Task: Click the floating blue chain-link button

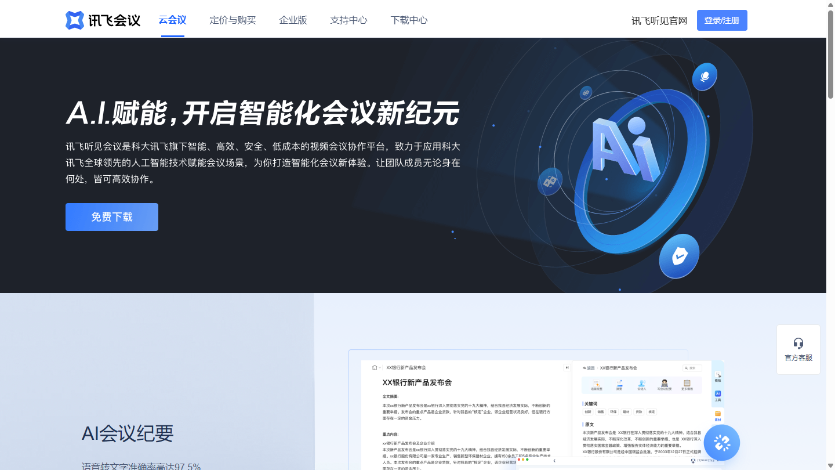Action: [722, 443]
